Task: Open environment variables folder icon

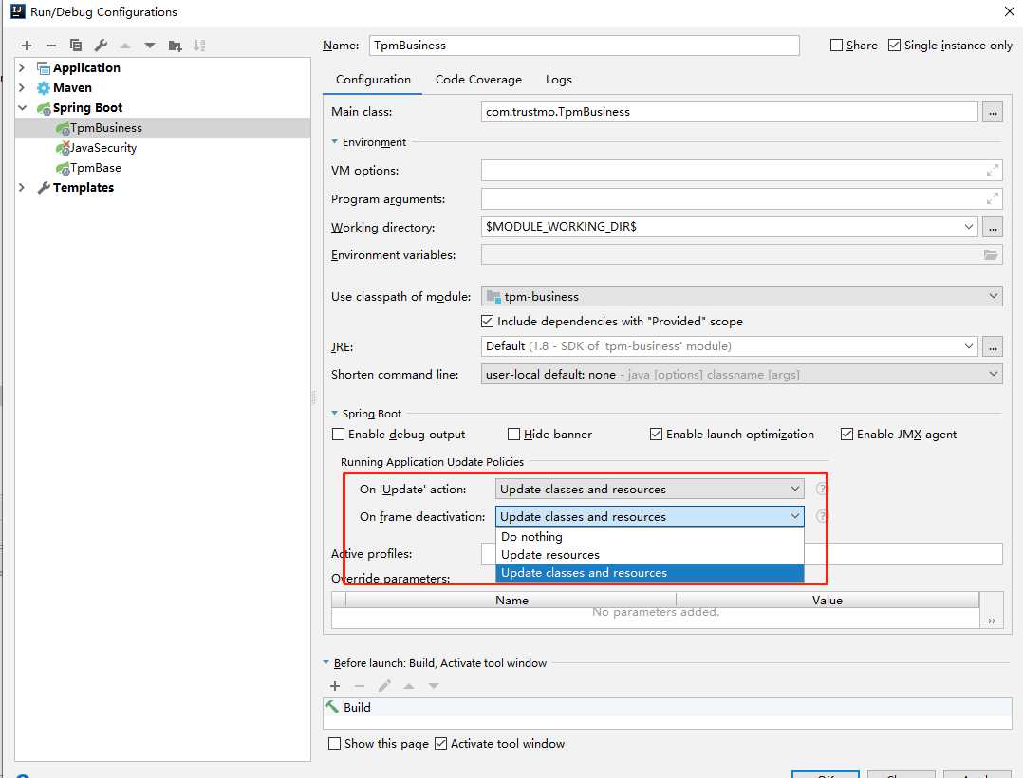Action: pyautogui.click(x=991, y=255)
